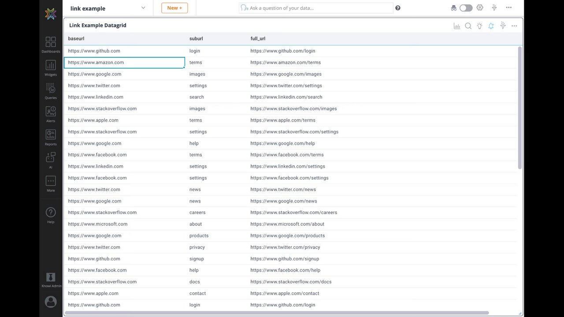The height and width of the screenshot is (317, 564).
Task: Click https://www.apple.com/contact full_url cell
Action: tap(382, 293)
